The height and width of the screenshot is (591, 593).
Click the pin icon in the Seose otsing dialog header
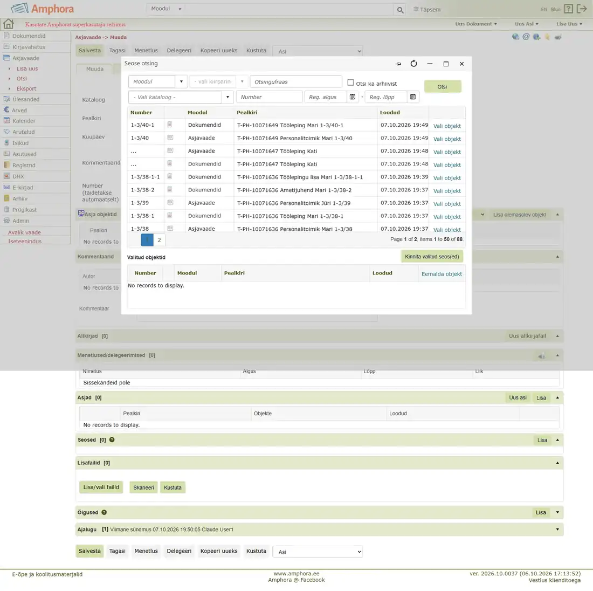point(398,64)
